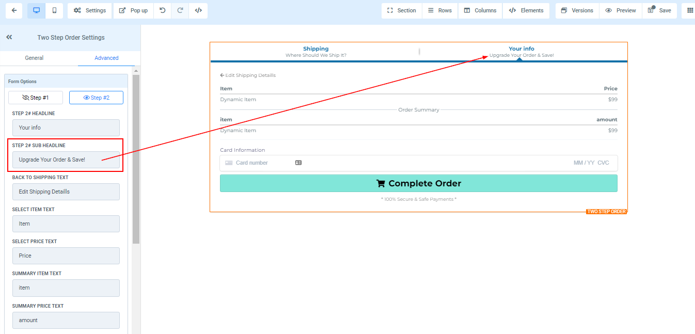695x334 pixels.
Task: Edit the Step 2# Sub Headline field
Action: tap(66, 160)
